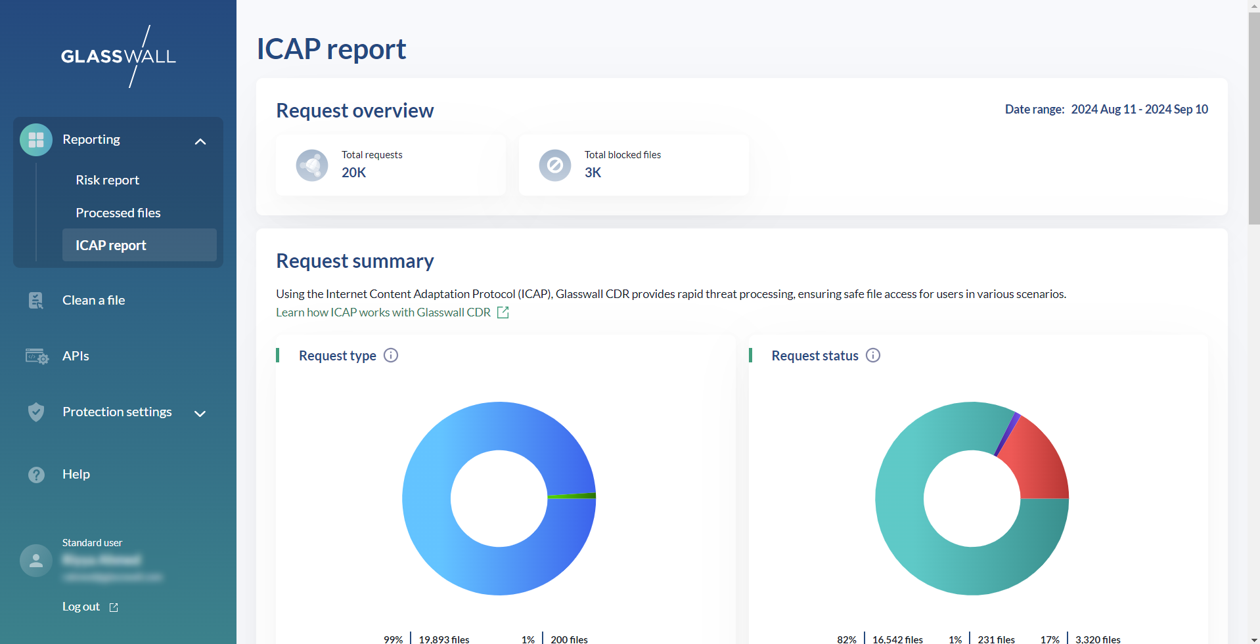Image resolution: width=1260 pixels, height=644 pixels.
Task: Select the ICAP report menu item
Action: pos(139,245)
